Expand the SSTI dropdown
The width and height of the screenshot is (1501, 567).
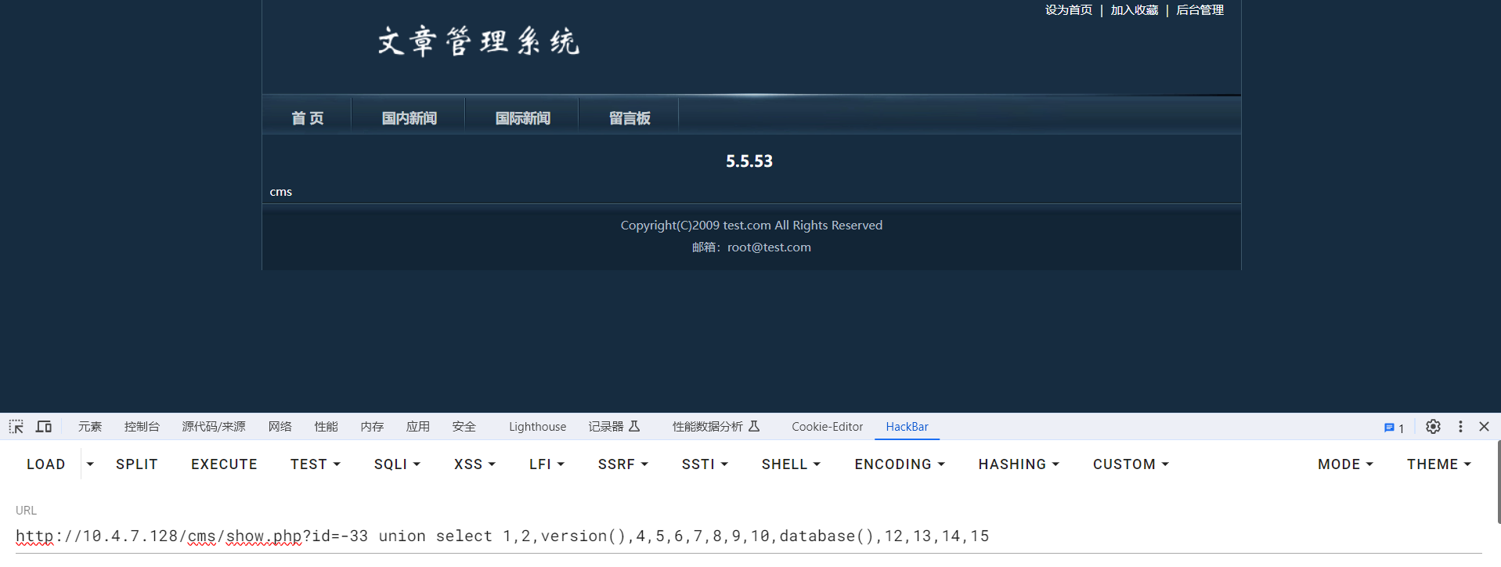tap(705, 464)
